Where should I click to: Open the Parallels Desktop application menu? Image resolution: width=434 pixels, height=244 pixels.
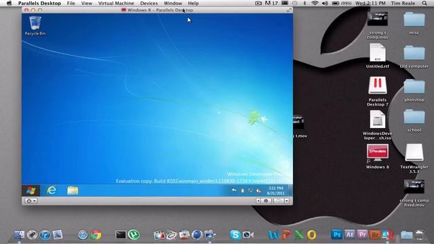coord(39,3)
